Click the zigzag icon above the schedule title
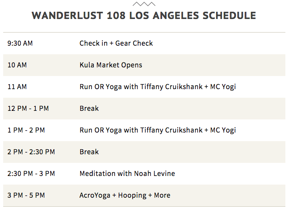 tap(144, 4)
